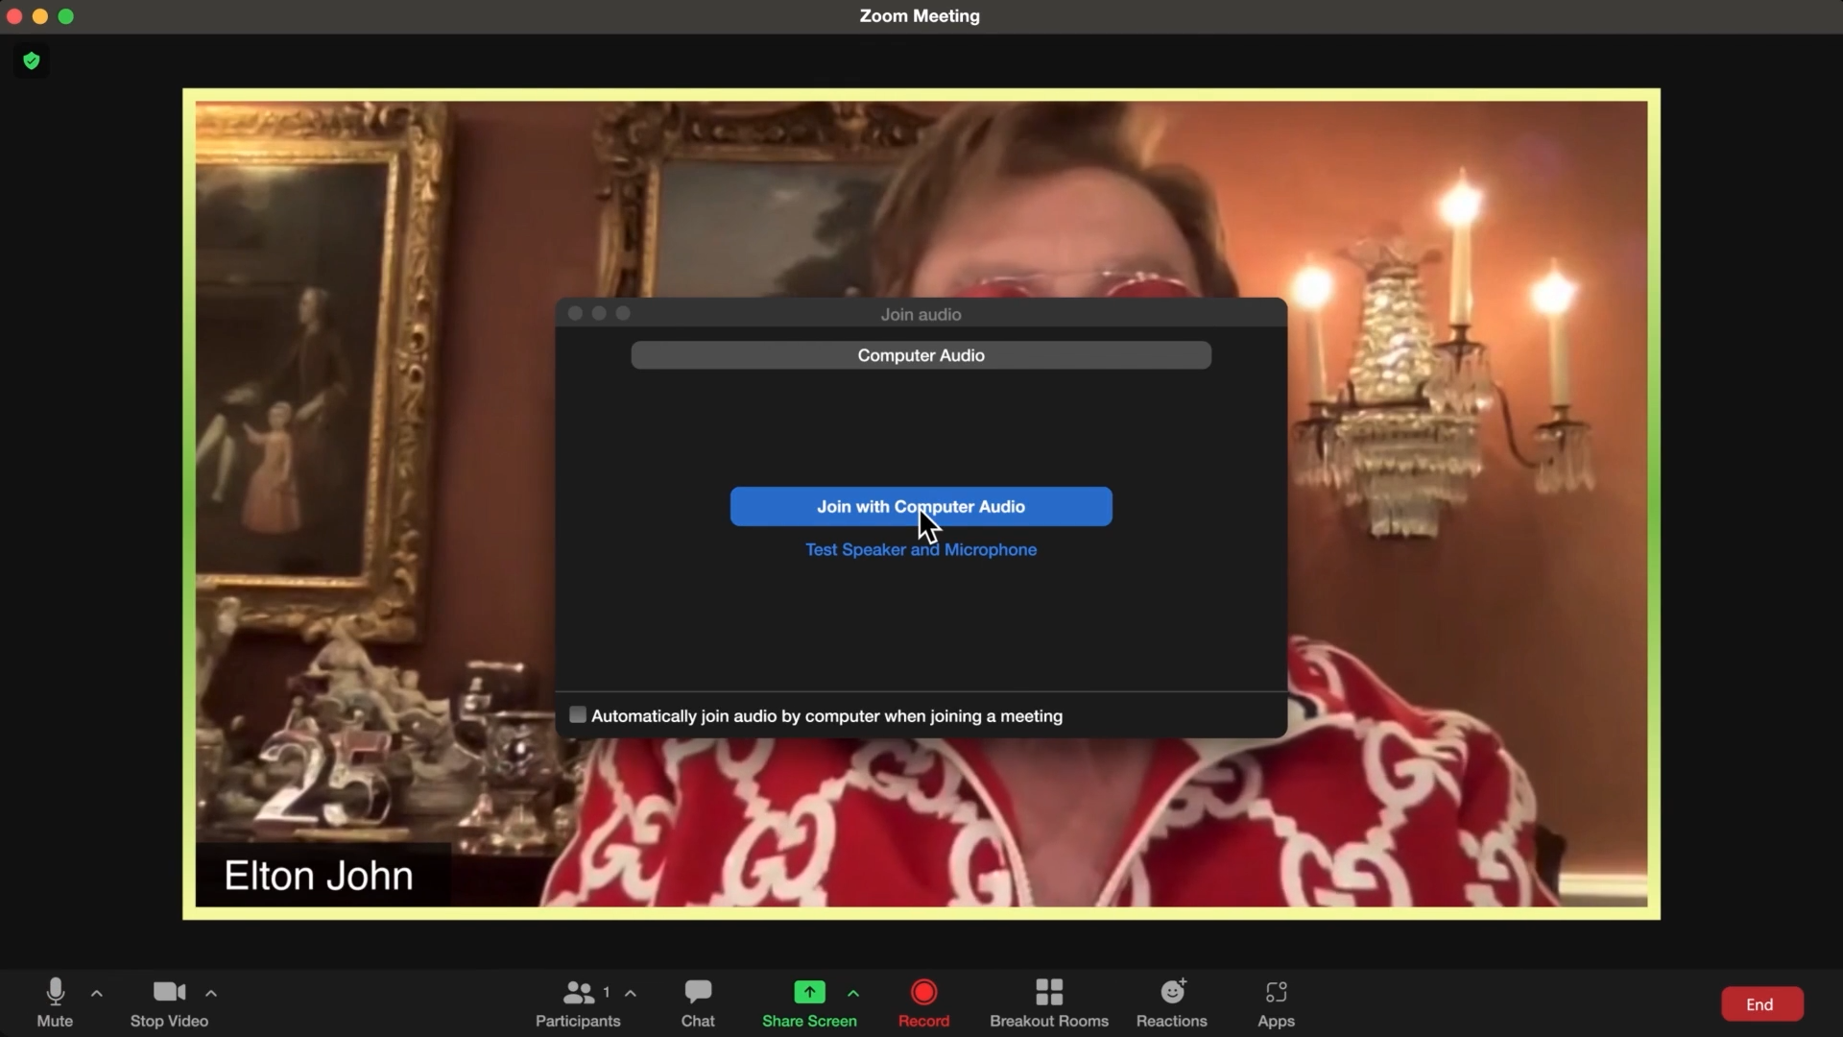Close the Zoom Meeting window

(14, 16)
